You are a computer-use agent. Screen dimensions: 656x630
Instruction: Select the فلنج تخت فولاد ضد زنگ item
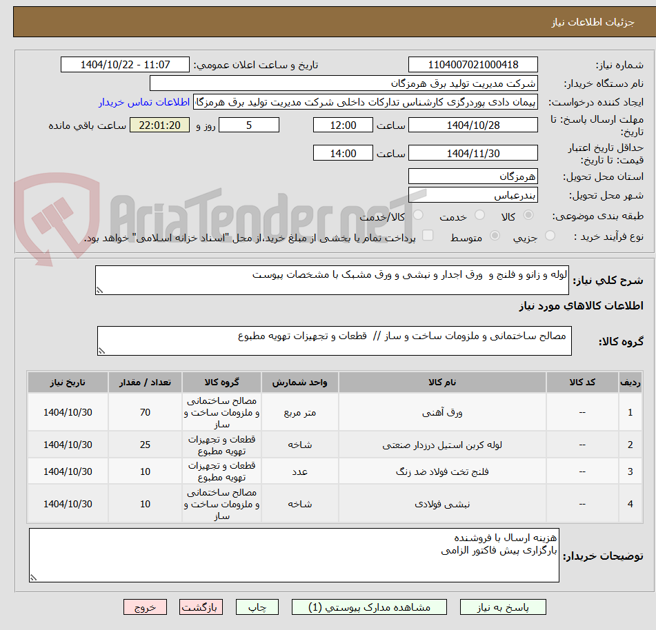[x=441, y=471]
